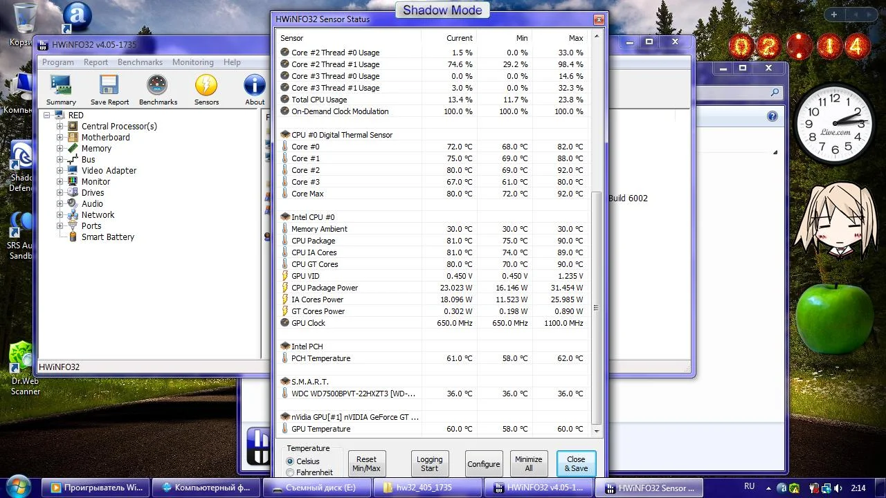Click the thermometer icon beside PCH Temperature

click(x=285, y=358)
